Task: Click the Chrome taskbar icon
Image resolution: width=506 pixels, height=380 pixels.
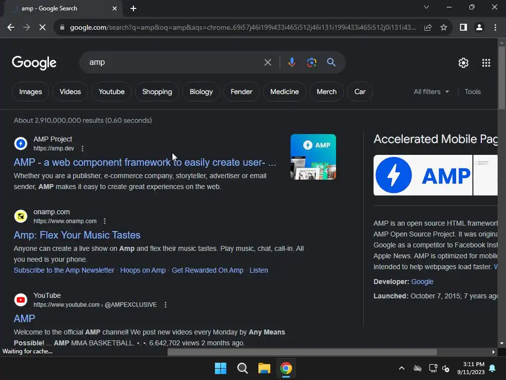Action: tap(286, 368)
